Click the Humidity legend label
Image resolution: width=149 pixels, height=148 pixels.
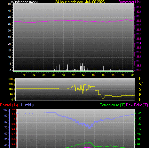(27, 105)
